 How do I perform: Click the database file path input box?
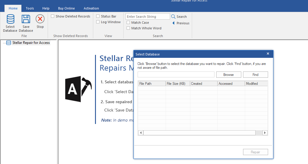click(176, 74)
